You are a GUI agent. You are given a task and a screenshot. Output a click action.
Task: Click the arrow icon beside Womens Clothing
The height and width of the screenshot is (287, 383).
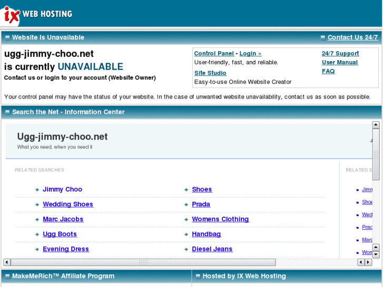click(186, 220)
